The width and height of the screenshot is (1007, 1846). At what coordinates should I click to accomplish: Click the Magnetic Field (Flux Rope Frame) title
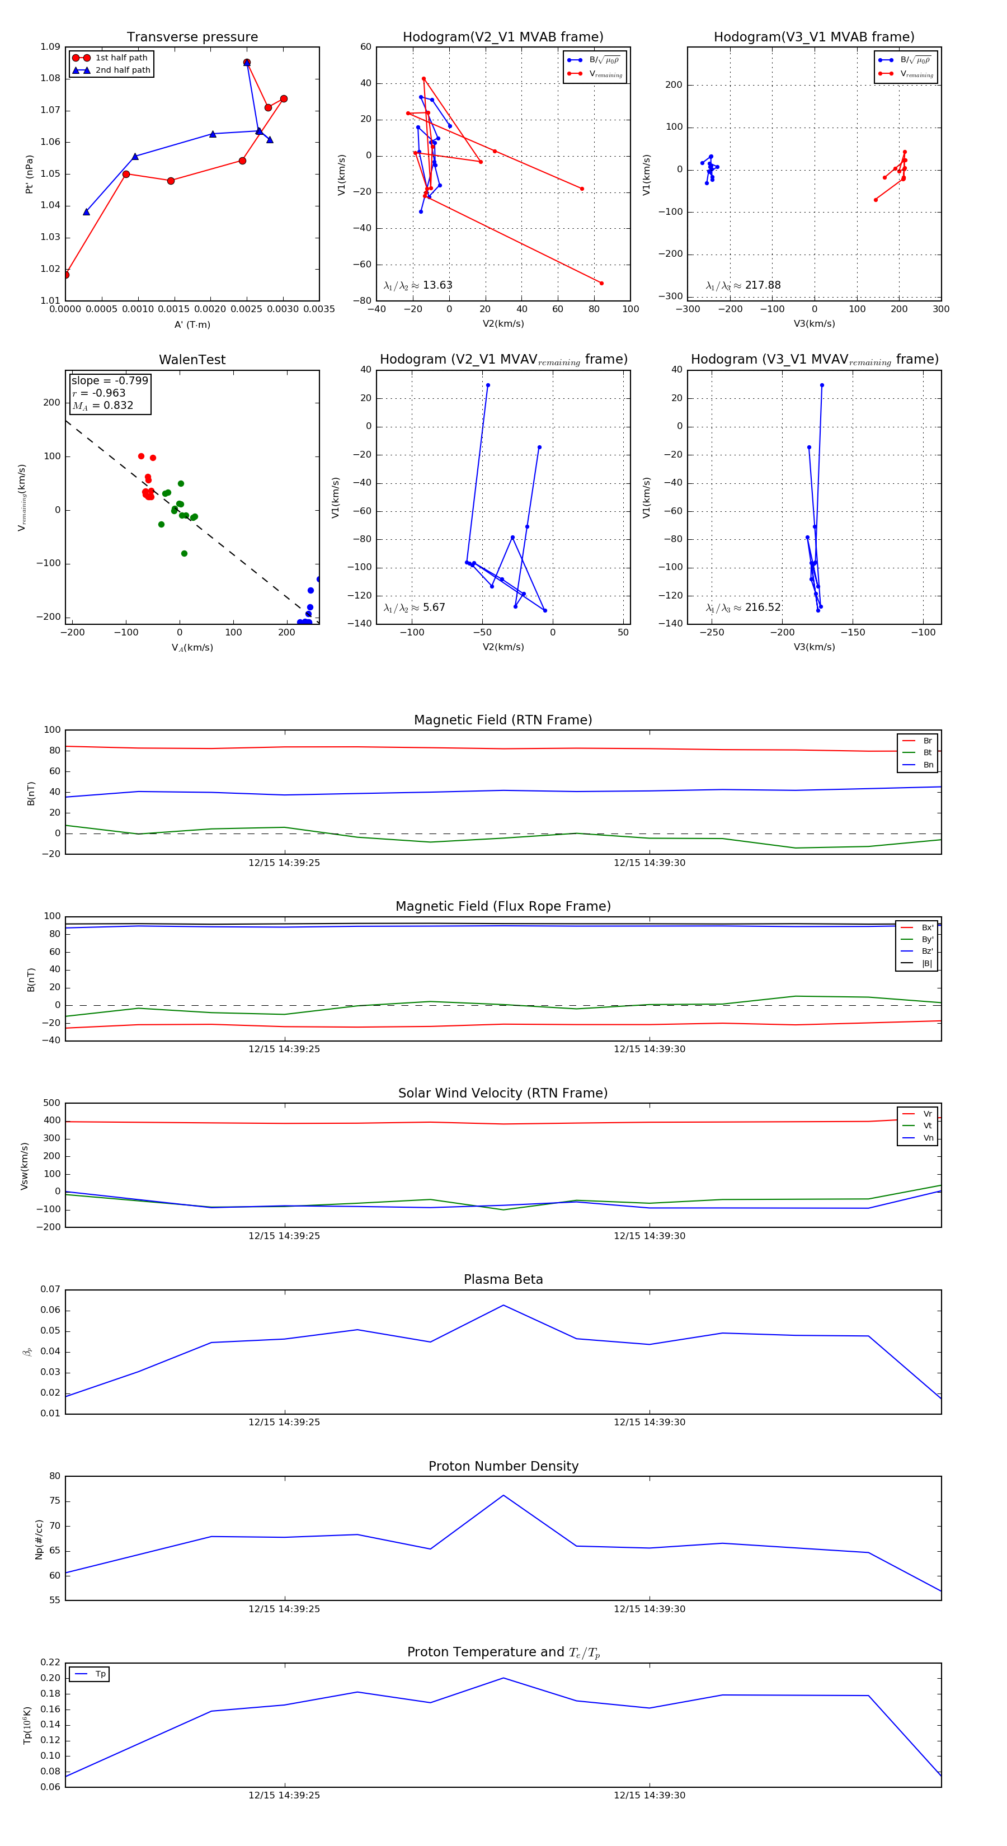(x=503, y=907)
